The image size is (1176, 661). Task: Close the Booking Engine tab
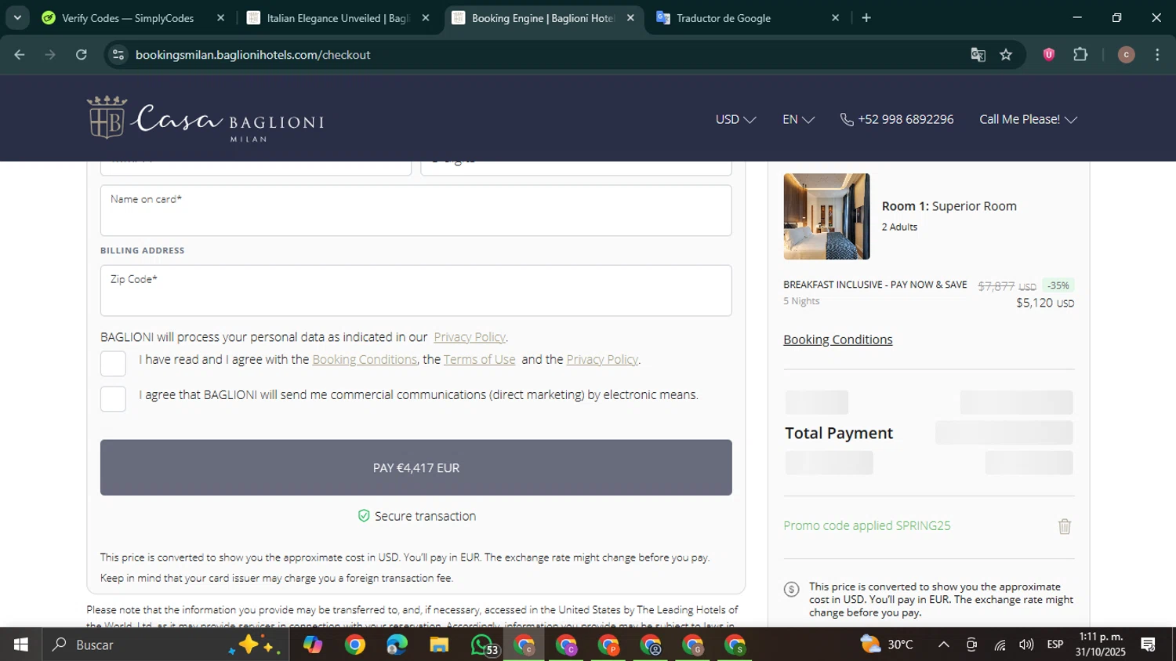(630, 17)
